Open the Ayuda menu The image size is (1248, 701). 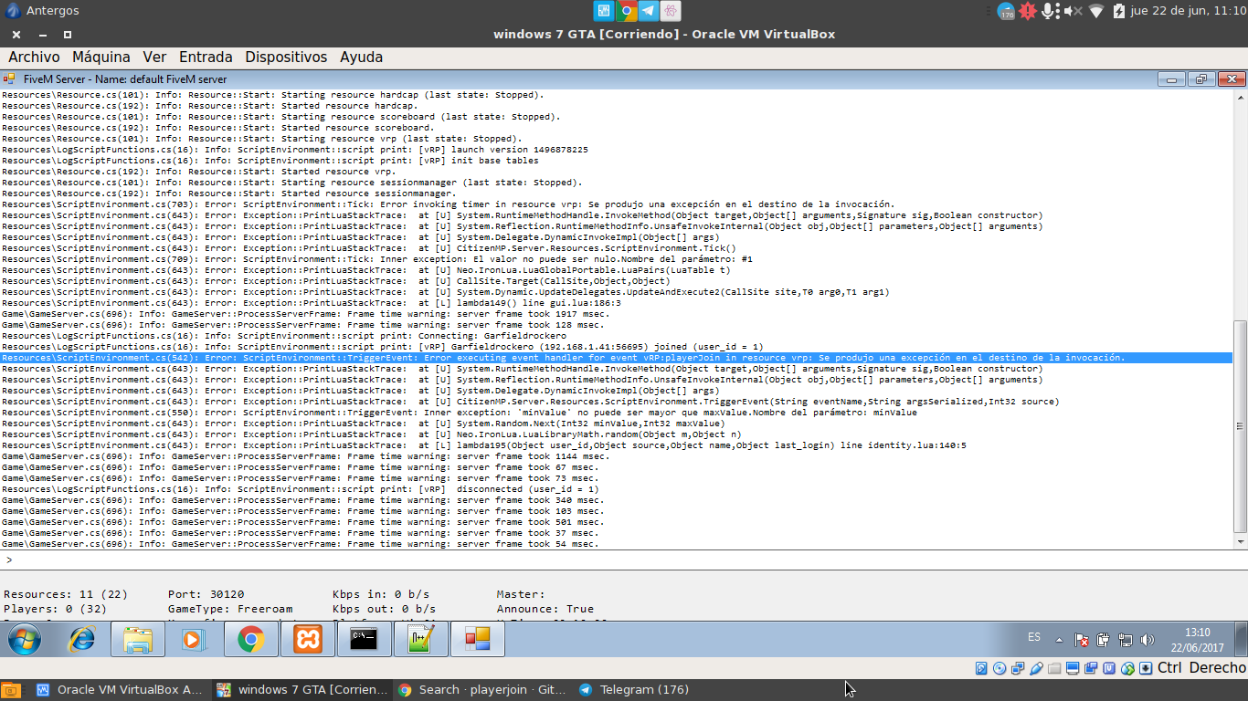362,57
